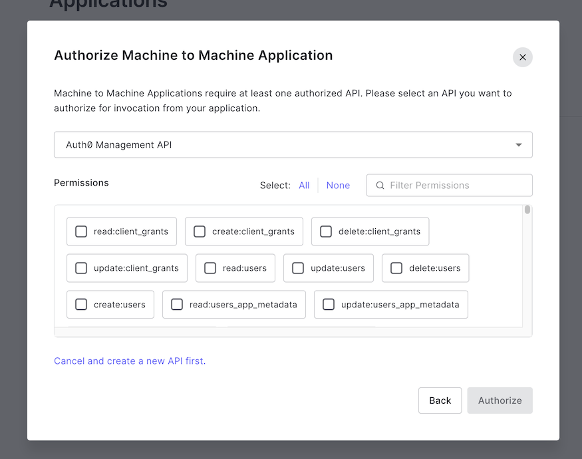This screenshot has width=582, height=459.
Task: Click the permissions list scrollbar thumb
Action: (527, 210)
